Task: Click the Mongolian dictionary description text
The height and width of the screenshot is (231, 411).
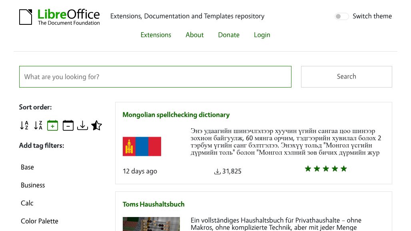Action: [x=286, y=142]
